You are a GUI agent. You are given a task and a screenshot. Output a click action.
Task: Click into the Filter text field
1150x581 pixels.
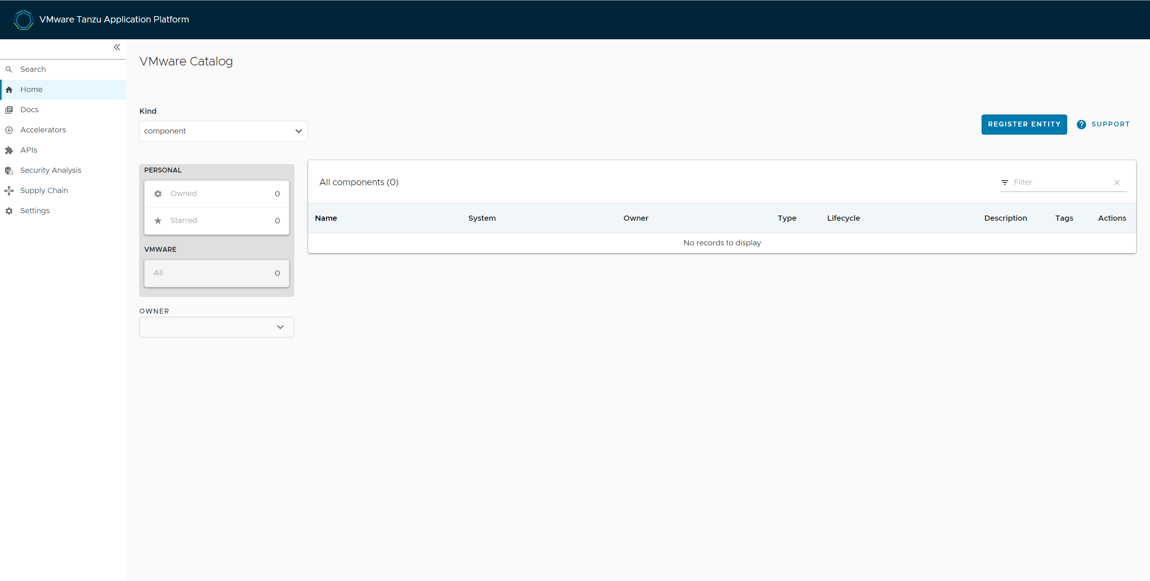click(x=1060, y=183)
